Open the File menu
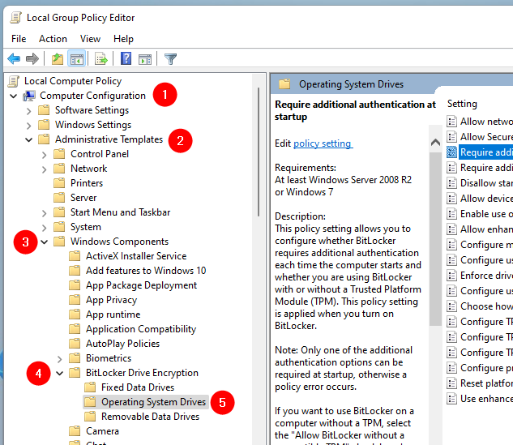Image resolution: width=513 pixels, height=445 pixels. (x=19, y=39)
